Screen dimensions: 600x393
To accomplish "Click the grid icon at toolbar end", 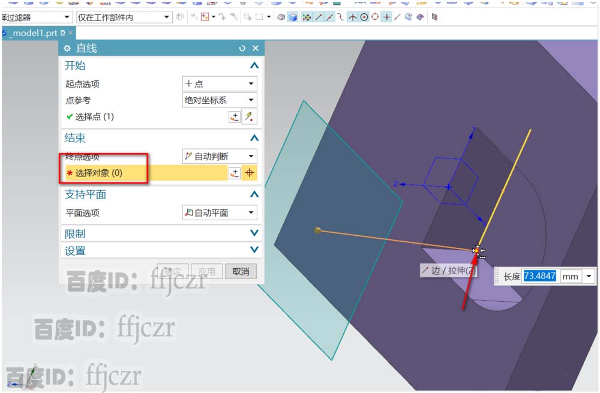I will coord(434,17).
